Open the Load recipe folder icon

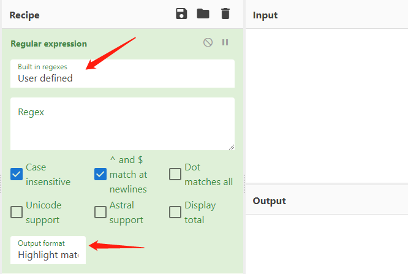[x=203, y=13]
